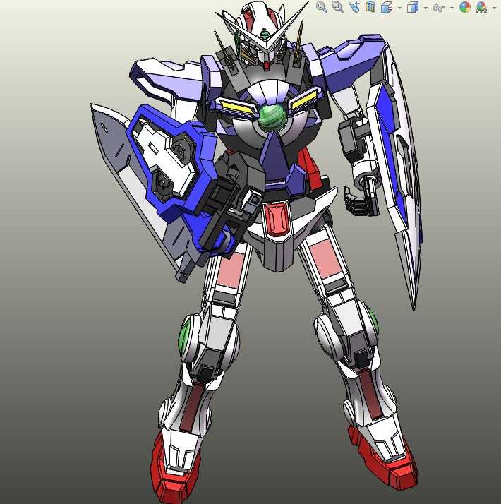The width and height of the screenshot is (501, 504).
Task: Click the Hide/Show Items glasses icon
Action: tap(439, 7)
